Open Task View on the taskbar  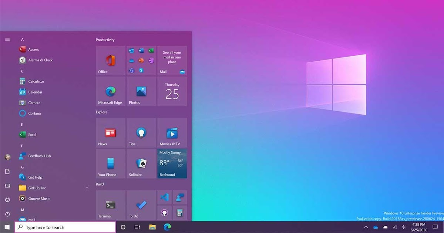click(137, 227)
